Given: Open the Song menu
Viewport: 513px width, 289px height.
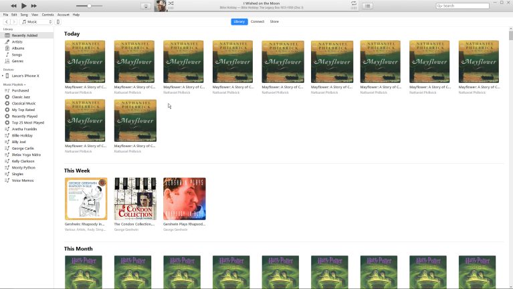Looking at the screenshot, I should point(24,15).
